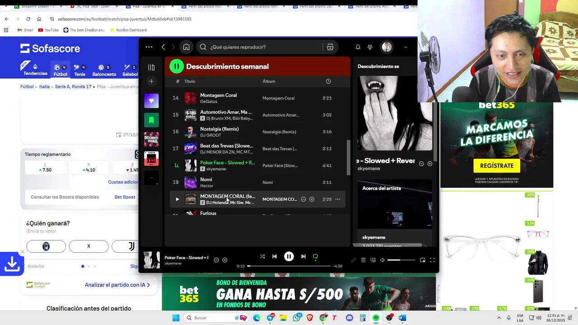
Task: Sort by the Álbum column header
Action: (269, 81)
